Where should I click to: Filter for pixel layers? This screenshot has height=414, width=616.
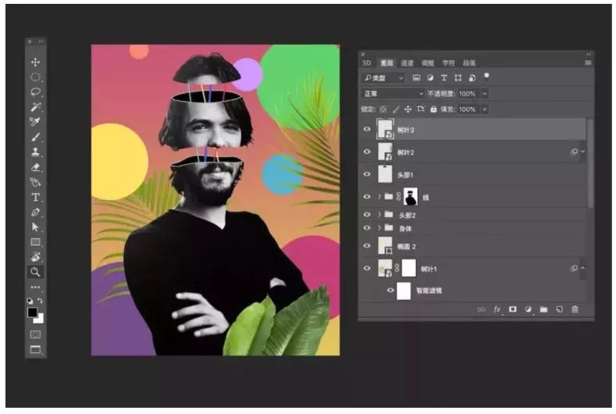(416, 78)
